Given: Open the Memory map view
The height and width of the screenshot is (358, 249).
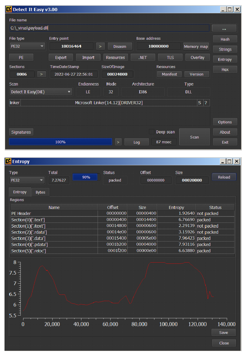Looking at the screenshot, I should click(196, 46).
